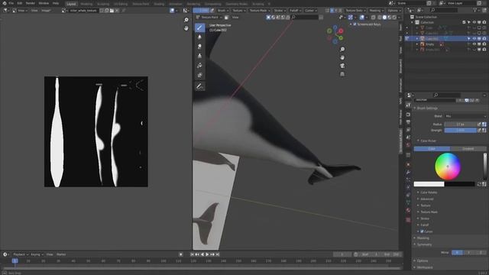The width and height of the screenshot is (489, 275).
Task: Toggle visibility eye for Cube.002 object
Action: (x=474, y=39)
